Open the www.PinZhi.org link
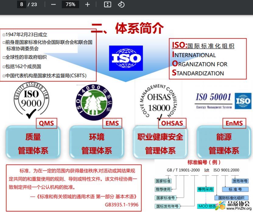253x212 pixels. 239,209
